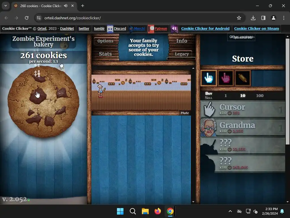Click the Cursor building pointer icon
The image size is (290, 218).
tap(209, 109)
